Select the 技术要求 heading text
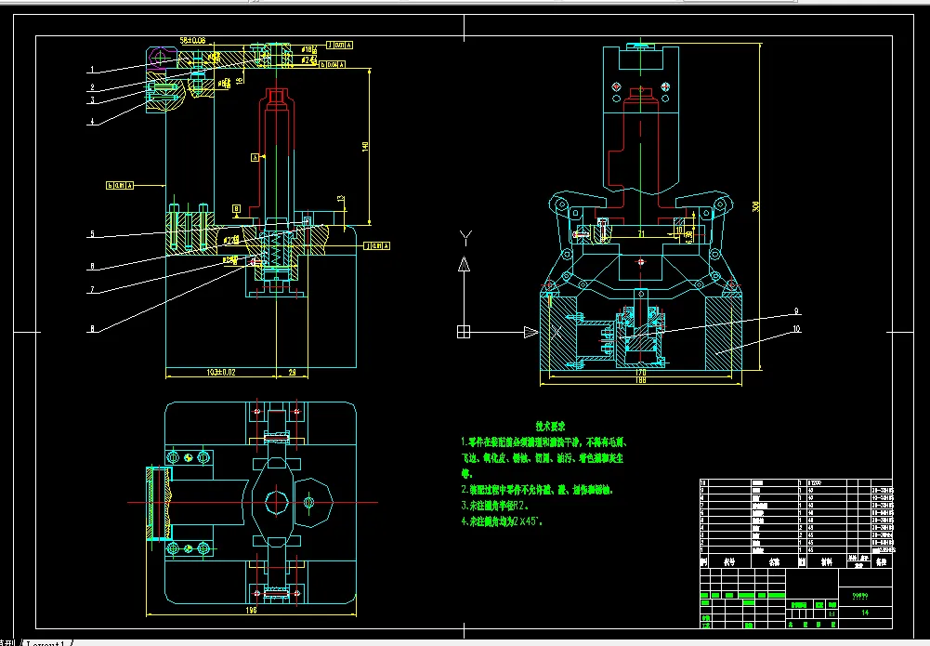The width and height of the screenshot is (930, 646). (x=551, y=426)
